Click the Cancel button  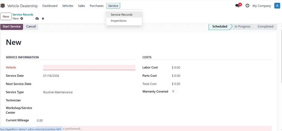[31, 27]
